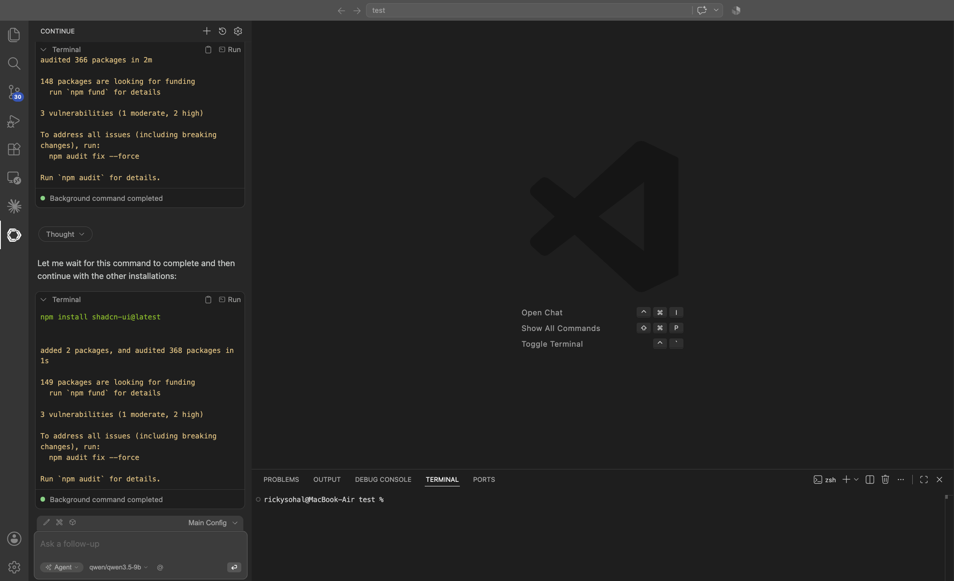Switch to the PROBLEMS tab
This screenshot has width=954, height=581.
tap(281, 479)
